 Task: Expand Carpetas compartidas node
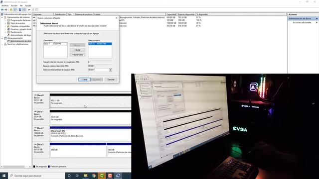(x=5, y=26)
